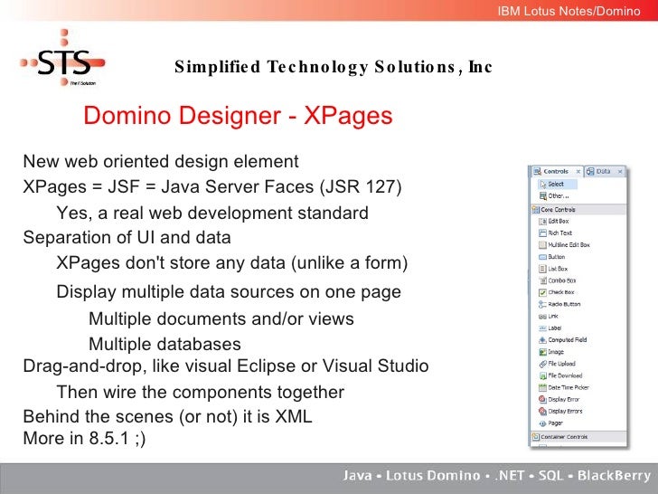The height and width of the screenshot is (494, 658).
Task: Click the 'Domino Designer - XPages' slide title
Action: click(x=238, y=115)
